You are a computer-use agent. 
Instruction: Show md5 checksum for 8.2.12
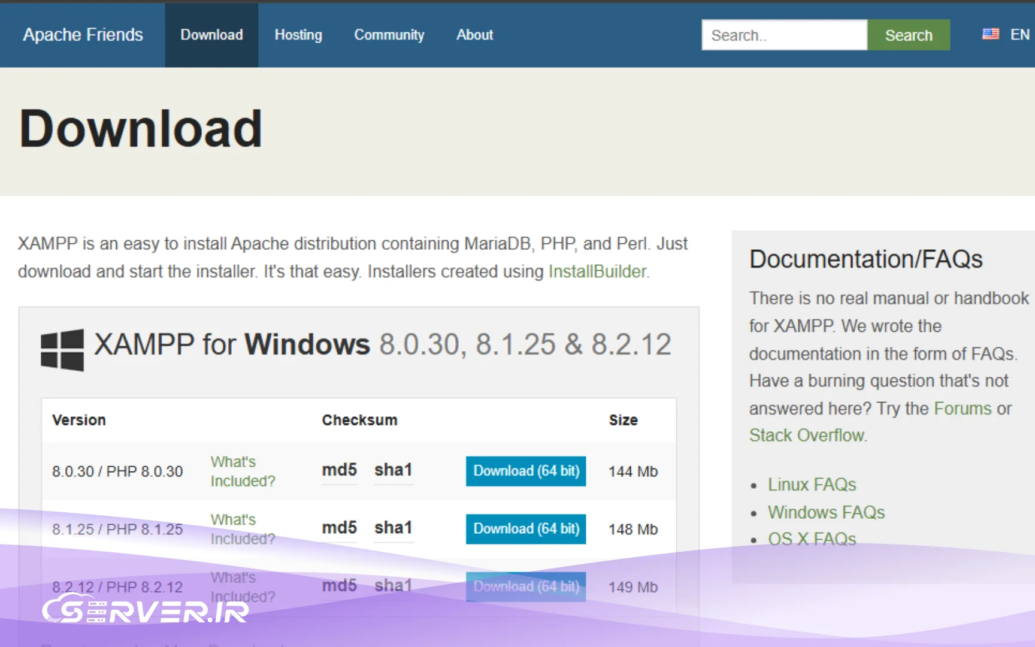click(x=339, y=585)
